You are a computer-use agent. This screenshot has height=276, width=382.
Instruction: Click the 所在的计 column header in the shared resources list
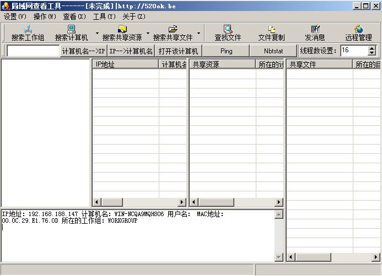point(270,64)
